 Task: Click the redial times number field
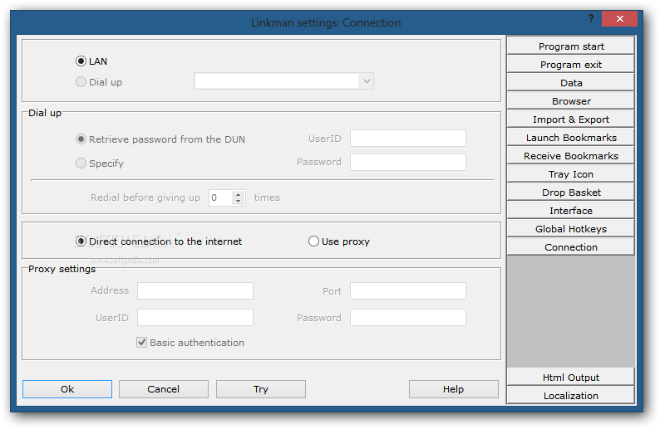pos(221,197)
